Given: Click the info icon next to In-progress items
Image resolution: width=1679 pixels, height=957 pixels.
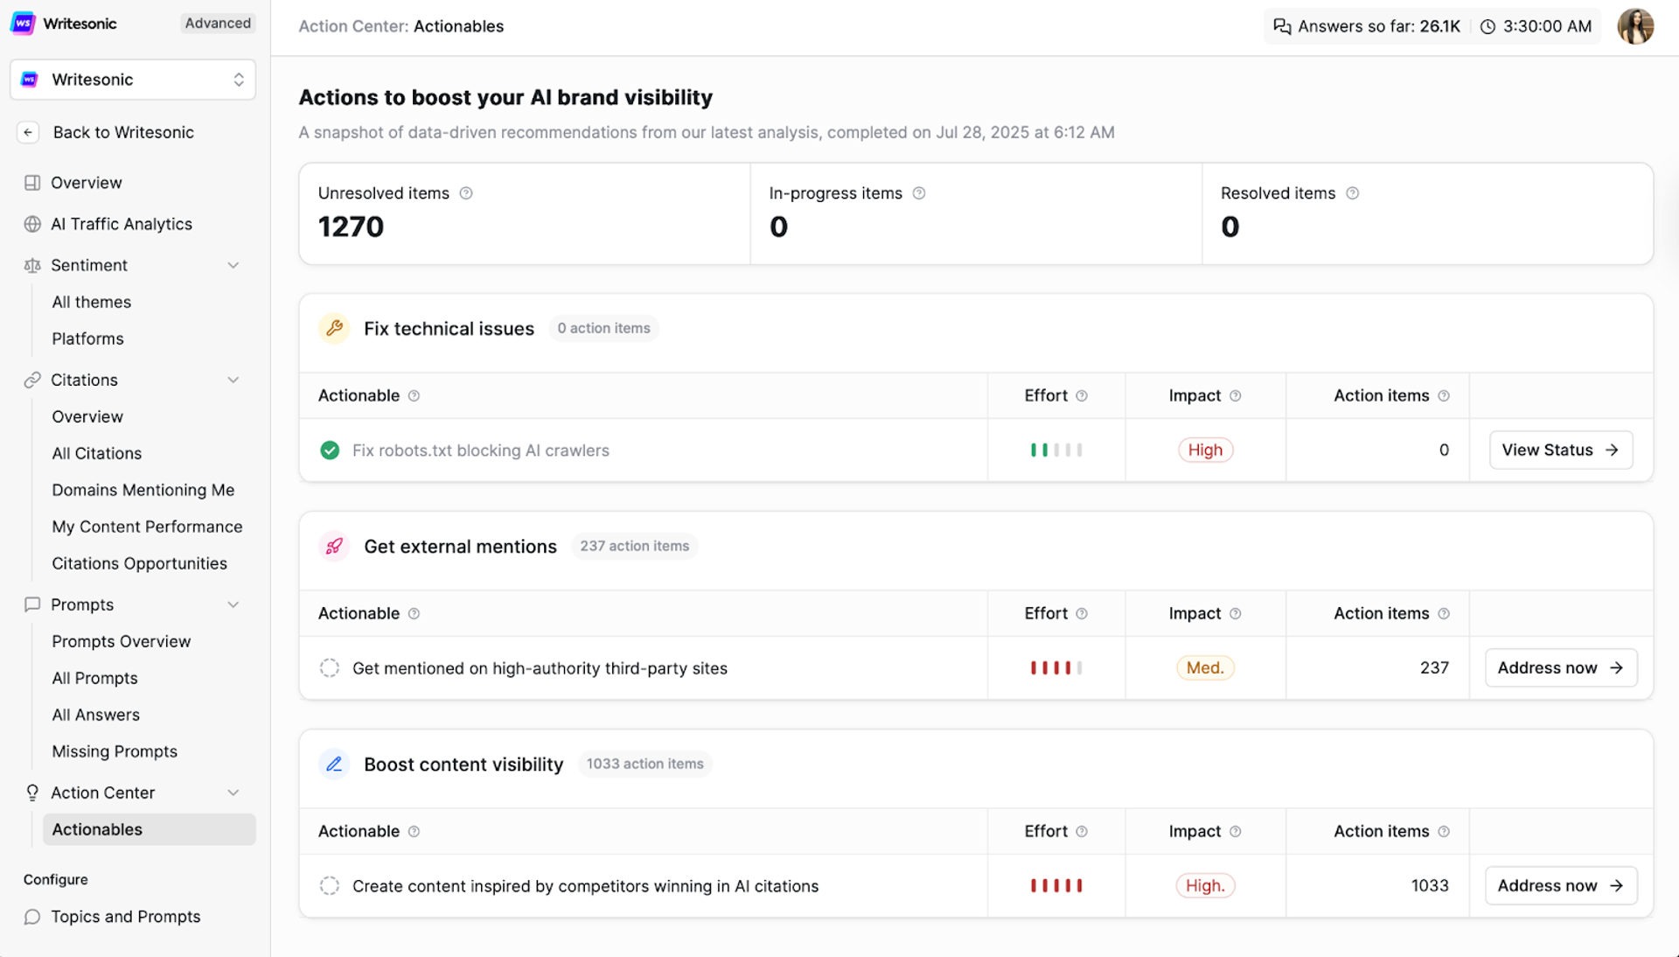Looking at the screenshot, I should pos(919,193).
